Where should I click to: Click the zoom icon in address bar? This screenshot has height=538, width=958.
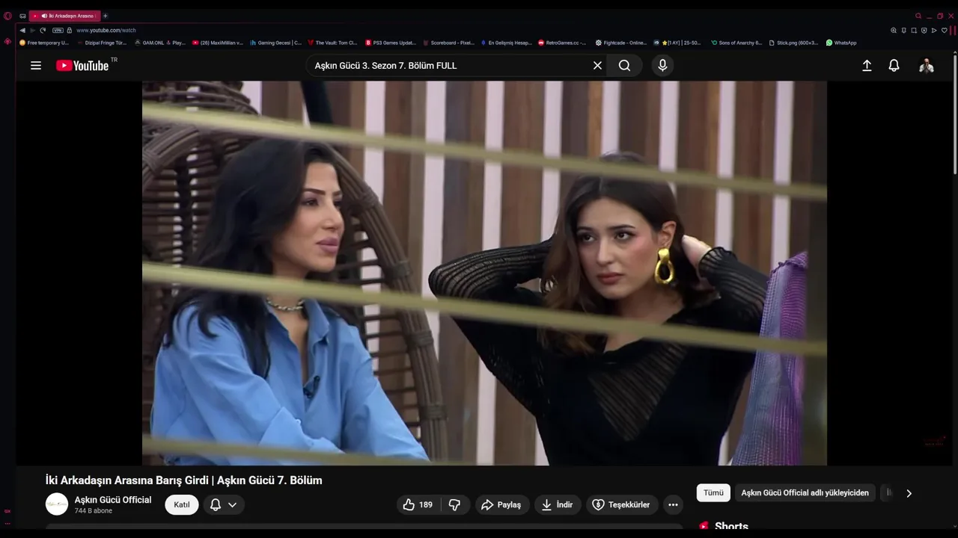894,30
